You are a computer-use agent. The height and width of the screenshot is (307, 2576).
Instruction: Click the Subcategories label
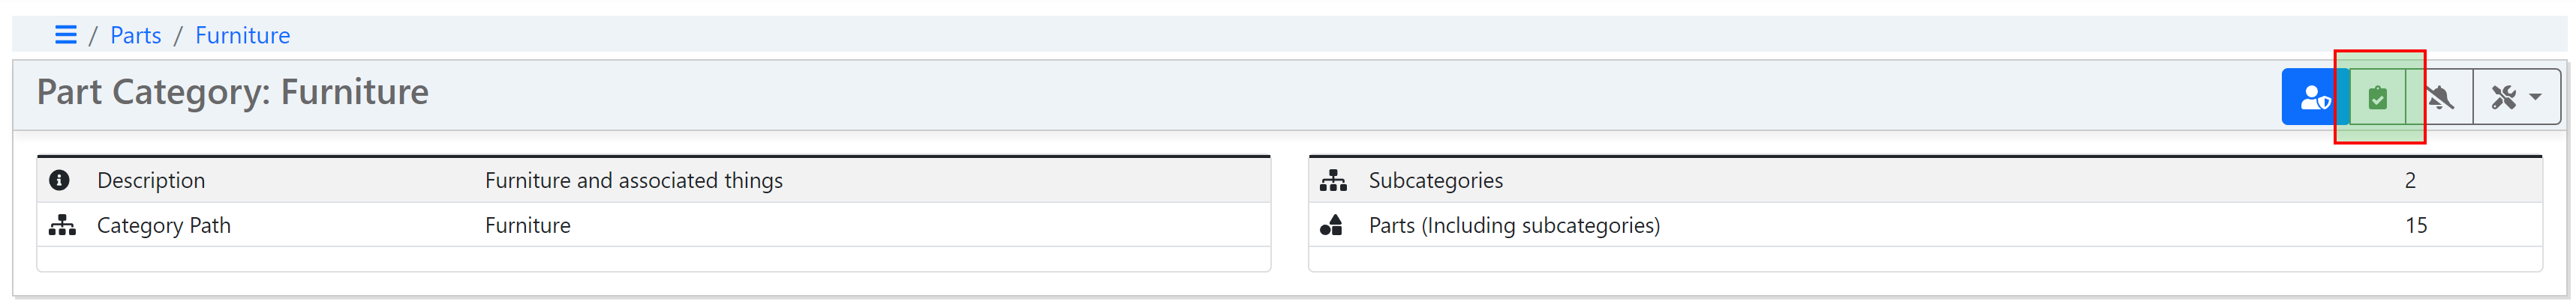tap(1435, 180)
